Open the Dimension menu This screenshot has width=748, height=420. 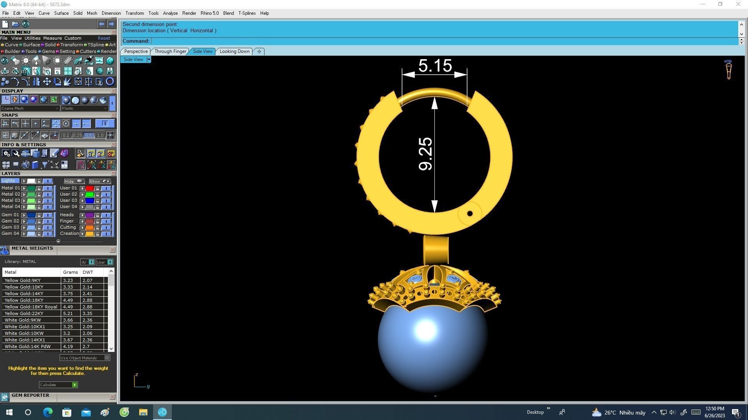(x=111, y=13)
